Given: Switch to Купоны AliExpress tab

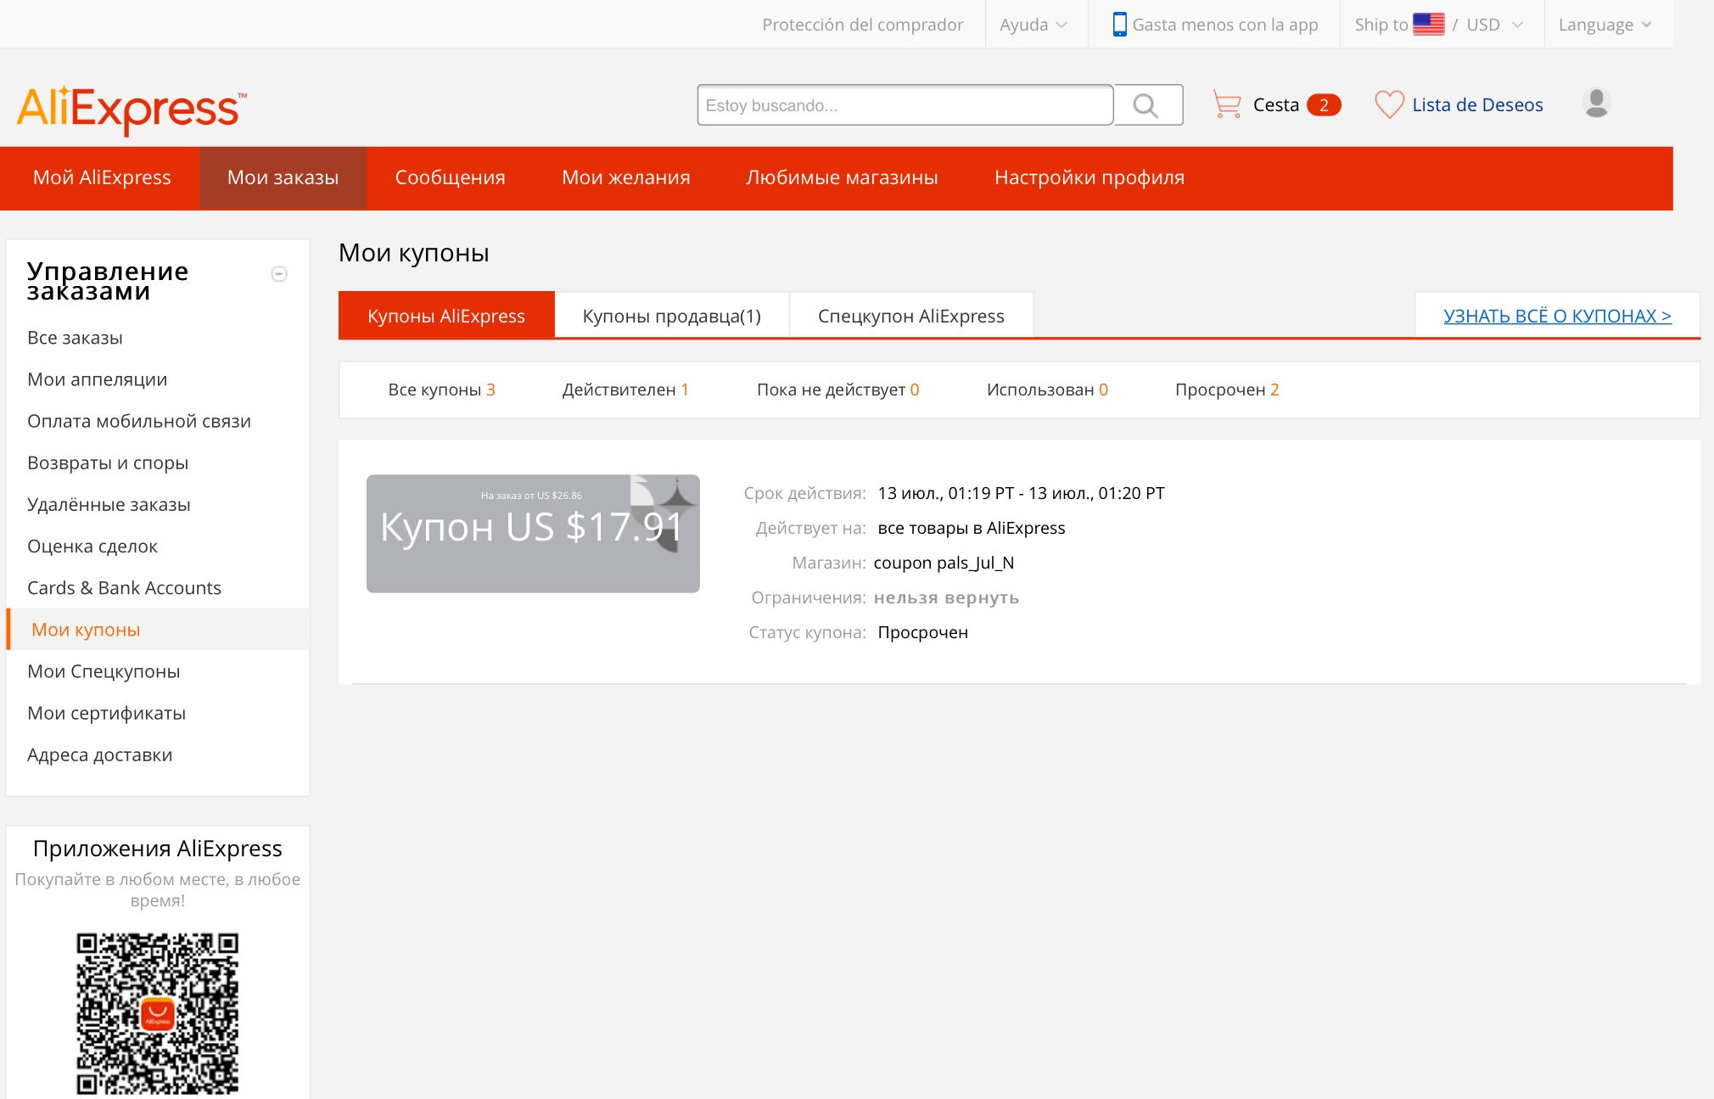Looking at the screenshot, I should pyautogui.click(x=446, y=316).
